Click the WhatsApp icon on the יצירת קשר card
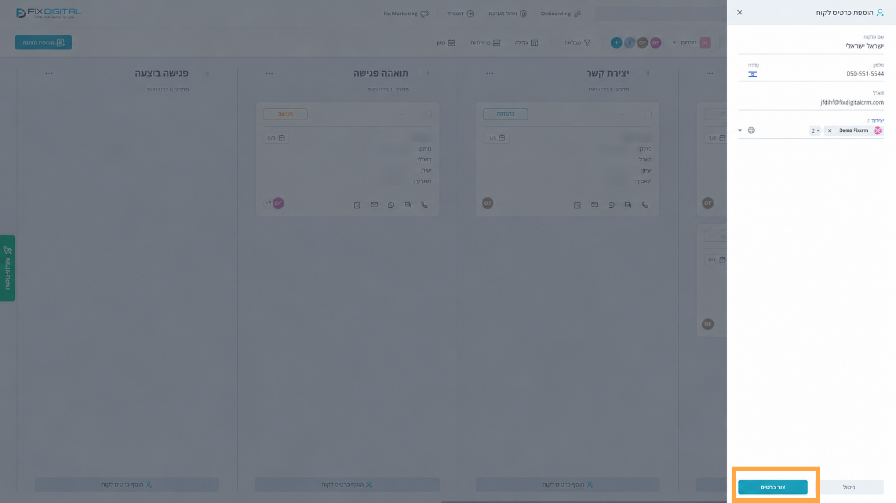Image resolution: width=896 pixels, height=503 pixels. pyautogui.click(x=611, y=204)
